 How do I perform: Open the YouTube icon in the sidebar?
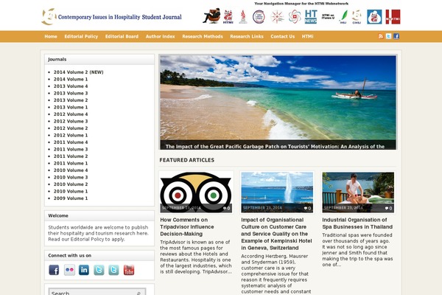[129, 270]
